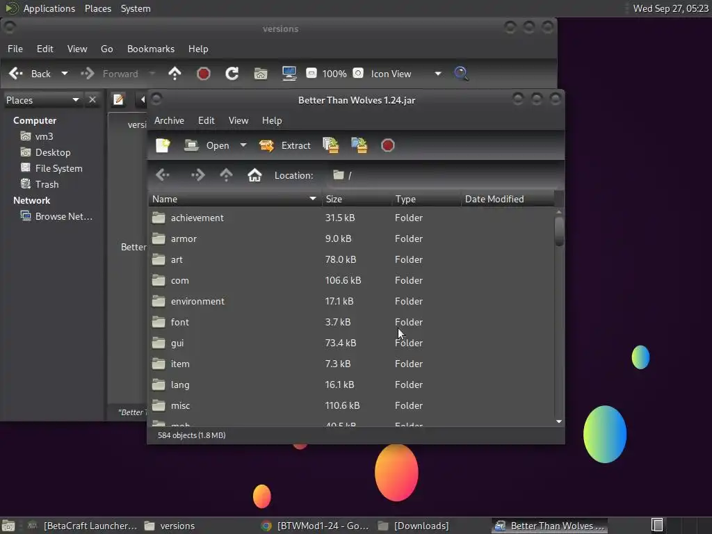
Task: Click the 106.6 kB size cell
Action: click(343, 281)
